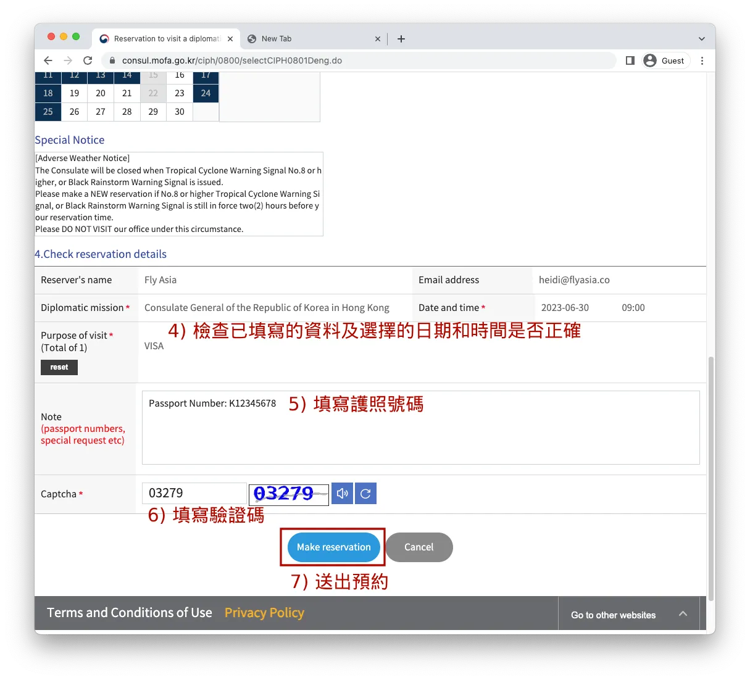Click the Adverse Weather Notice text
Viewport: 750px width, 680px height.
[83, 159]
